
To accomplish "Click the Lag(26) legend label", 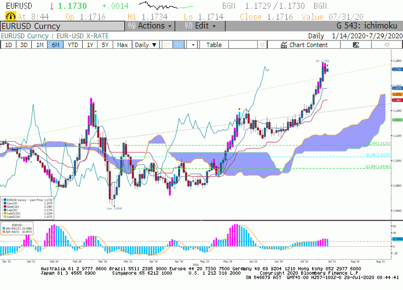I will (12, 210).
